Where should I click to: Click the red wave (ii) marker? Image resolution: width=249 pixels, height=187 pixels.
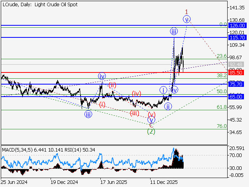(x=112, y=85)
